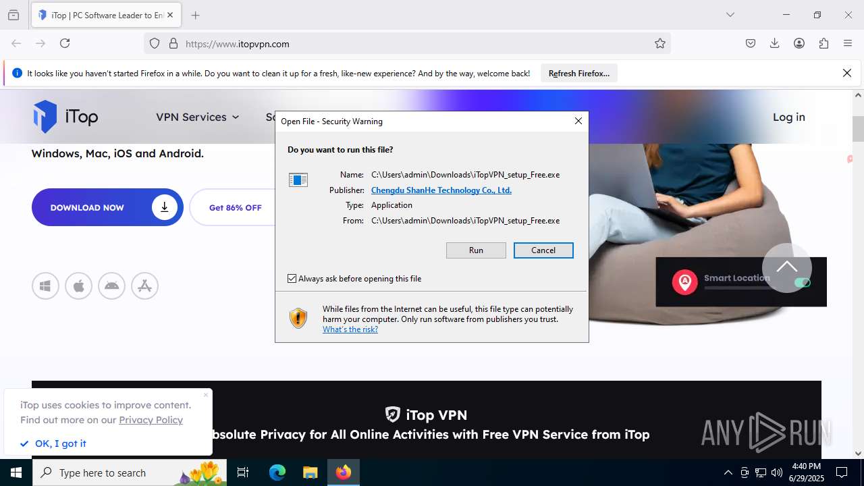Screen dimensions: 864x486
Task: Close the Open File security warning dialog
Action: point(578,121)
